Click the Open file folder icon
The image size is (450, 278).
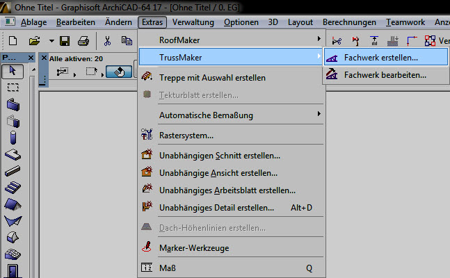[x=35, y=41]
